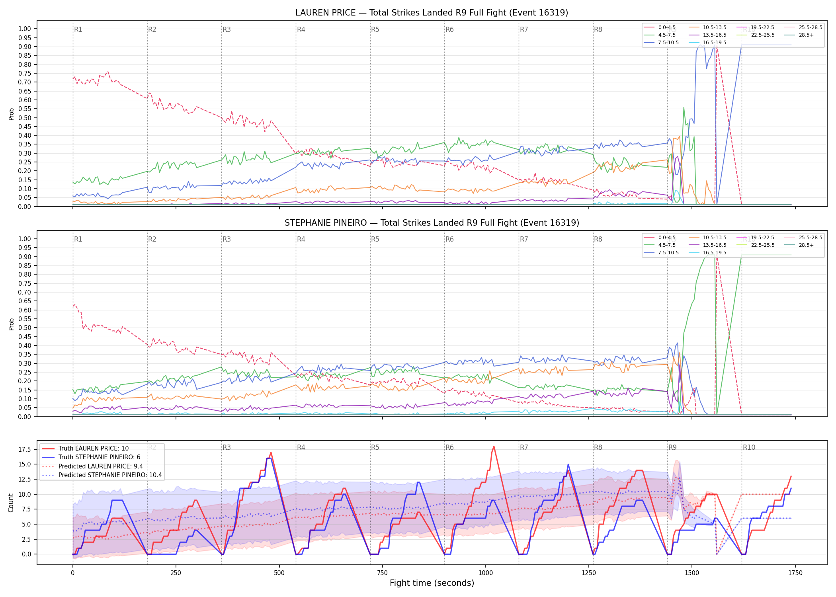Select '0.0-4.5' legend entry in Stephanie Pineiro chart
836x597 pixels.
(x=660, y=238)
